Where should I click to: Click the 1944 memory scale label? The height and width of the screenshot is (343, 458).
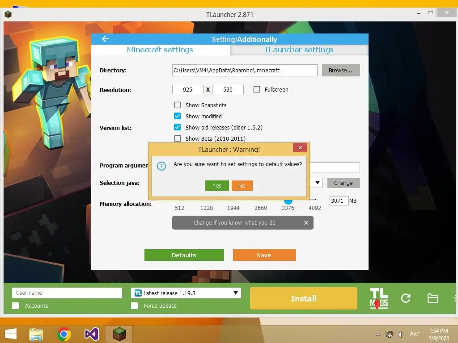coord(233,208)
